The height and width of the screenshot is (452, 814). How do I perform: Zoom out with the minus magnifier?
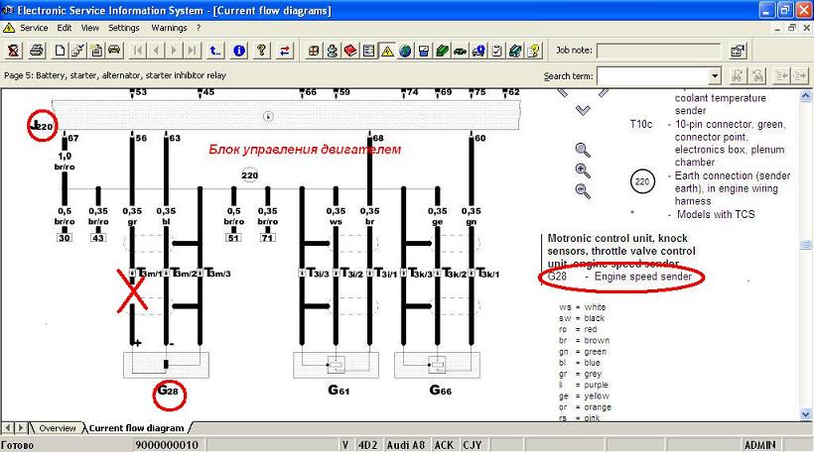[583, 191]
